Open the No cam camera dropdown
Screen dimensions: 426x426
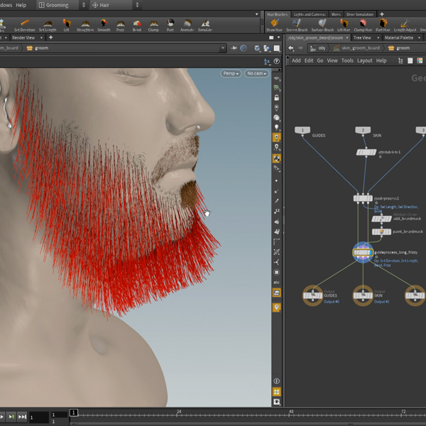256,73
